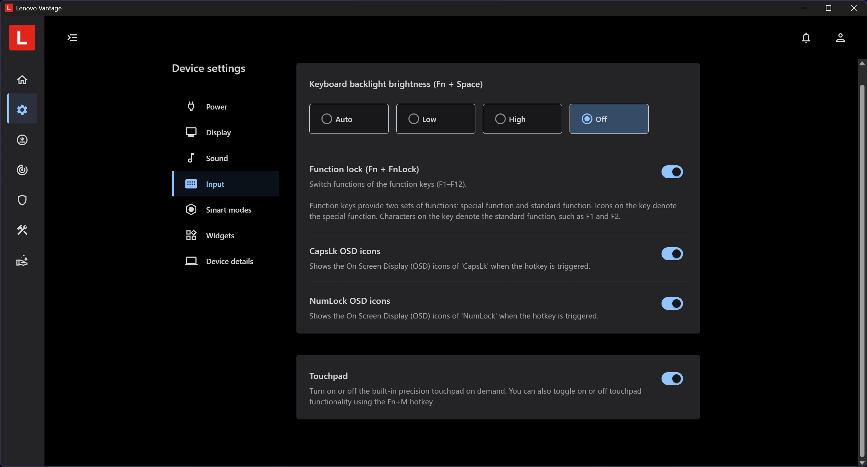Viewport: 867px width, 467px height.
Task: Go to Smart modes settings
Action: click(226, 210)
